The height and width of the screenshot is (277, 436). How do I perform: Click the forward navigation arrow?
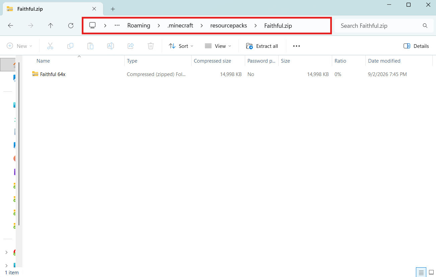click(30, 25)
